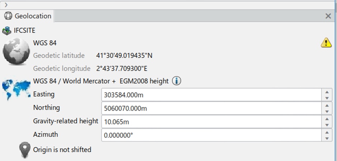337x161 pixels.
Task: Decrease the Azimuth with down arrow
Action: (x=327, y=138)
